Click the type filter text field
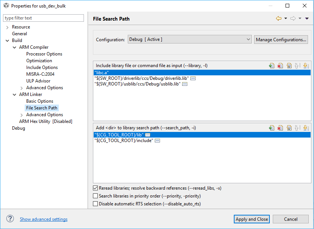Image resolution: width=314 pixels, height=229 pixels. pos(43,18)
